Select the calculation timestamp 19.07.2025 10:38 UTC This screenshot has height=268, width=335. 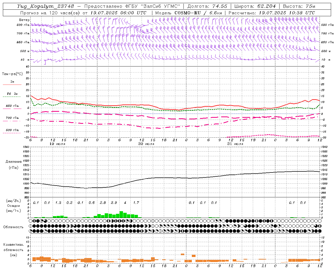(287, 13)
